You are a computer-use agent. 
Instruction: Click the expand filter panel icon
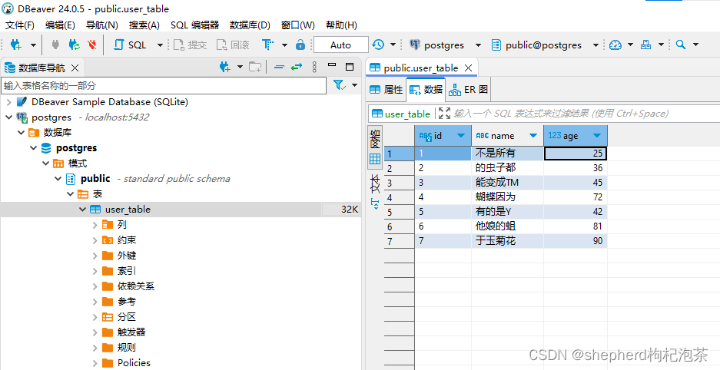[444, 114]
